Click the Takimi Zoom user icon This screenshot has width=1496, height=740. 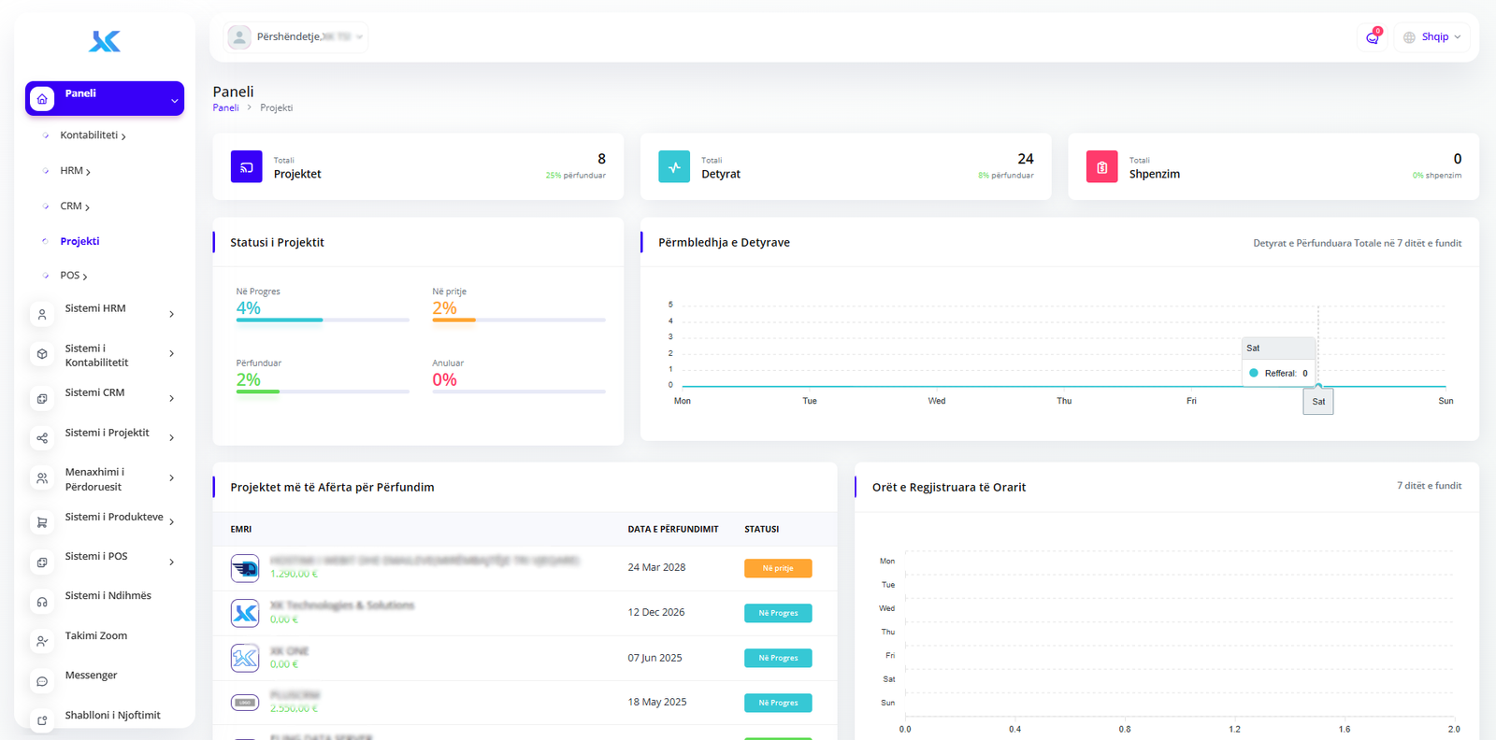(x=42, y=641)
